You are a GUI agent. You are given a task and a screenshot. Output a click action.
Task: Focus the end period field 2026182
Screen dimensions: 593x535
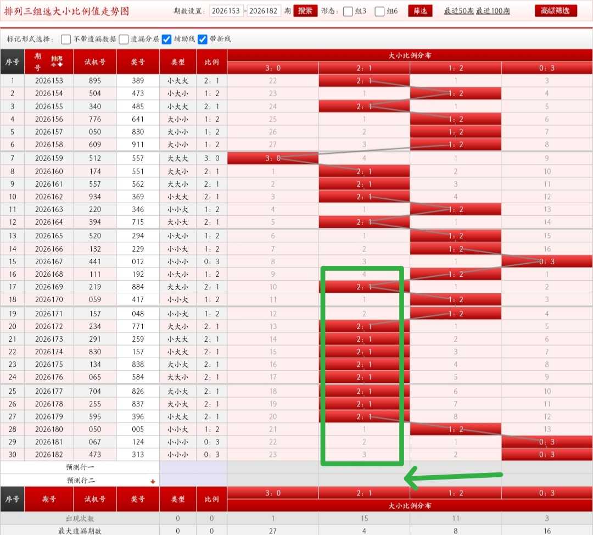coord(263,11)
